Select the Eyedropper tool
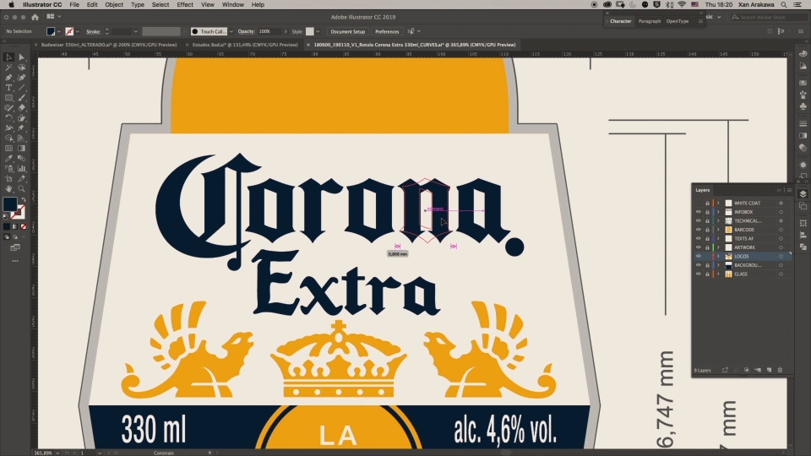811x456 pixels. coord(8,158)
